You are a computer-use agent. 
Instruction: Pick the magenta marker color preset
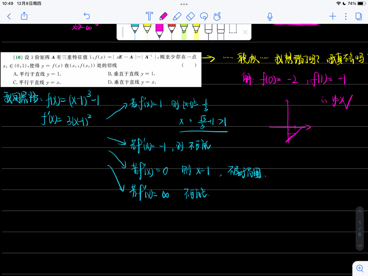click(159, 30)
